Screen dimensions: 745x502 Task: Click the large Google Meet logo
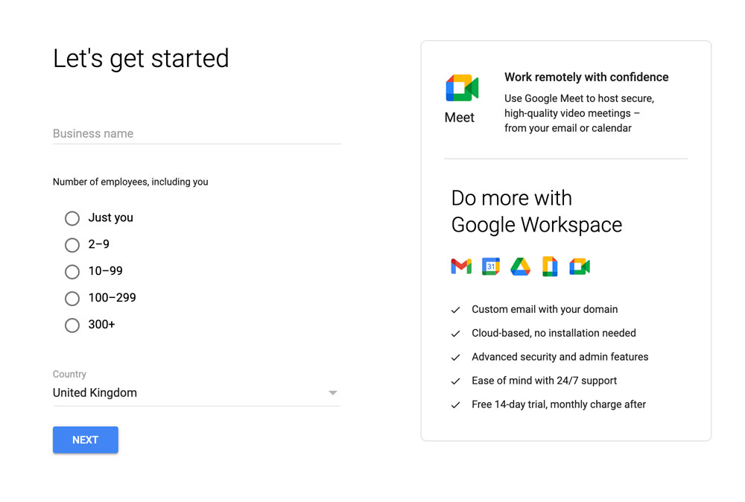click(462, 88)
